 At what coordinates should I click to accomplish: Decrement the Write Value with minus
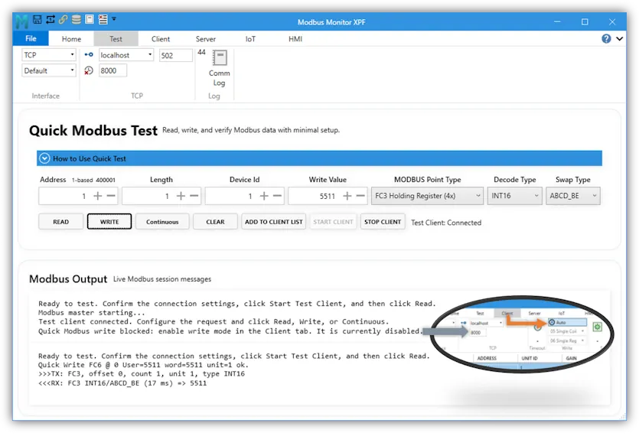click(360, 196)
